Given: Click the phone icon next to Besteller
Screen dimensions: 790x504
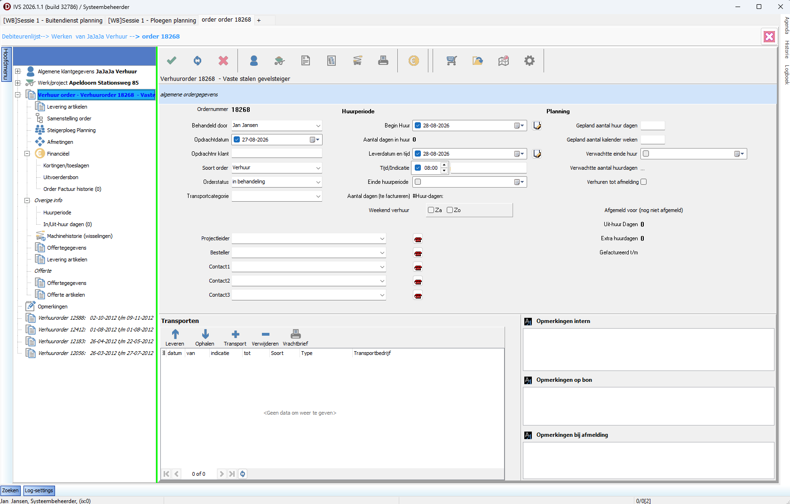Looking at the screenshot, I should (418, 253).
